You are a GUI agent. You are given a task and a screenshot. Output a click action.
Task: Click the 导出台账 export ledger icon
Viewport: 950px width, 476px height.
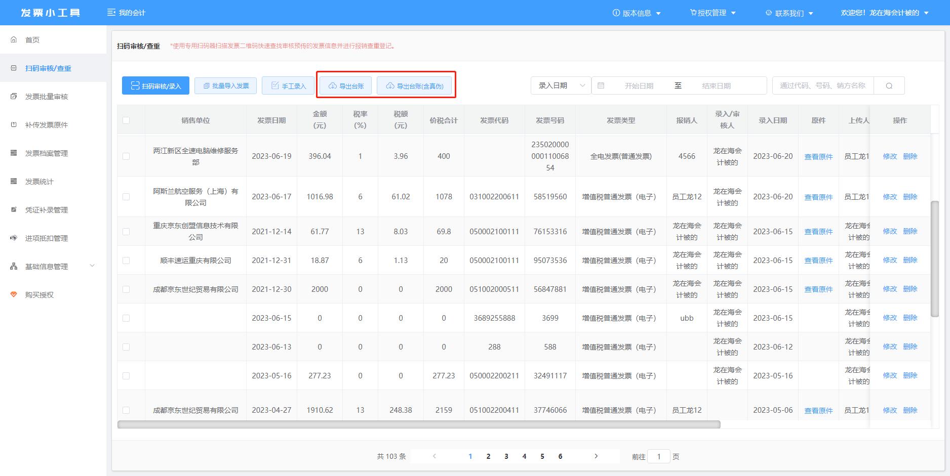click(x=345, y=85)
